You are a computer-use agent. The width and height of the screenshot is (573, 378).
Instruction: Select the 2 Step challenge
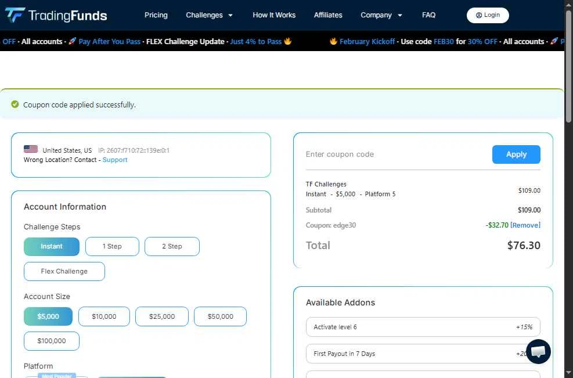[x=172, y=246]
